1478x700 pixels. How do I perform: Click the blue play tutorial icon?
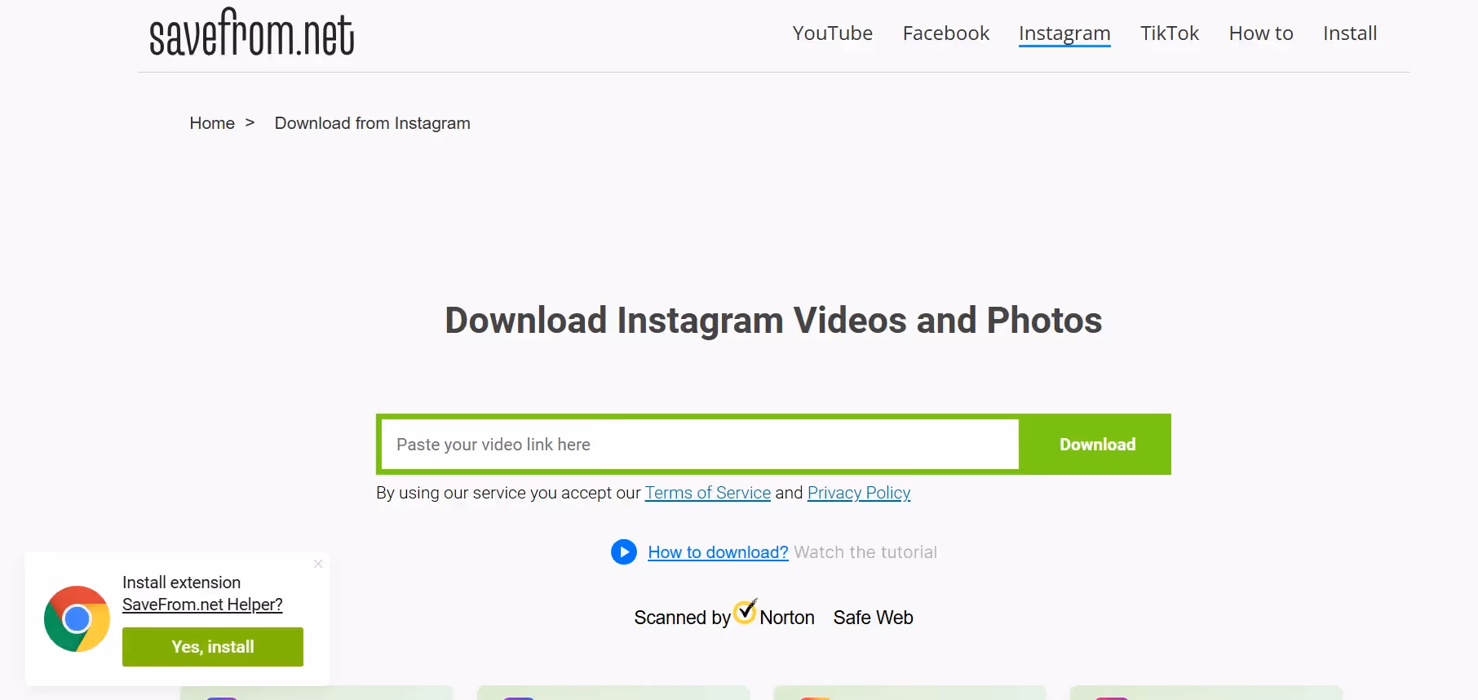[x=624, y=552]
